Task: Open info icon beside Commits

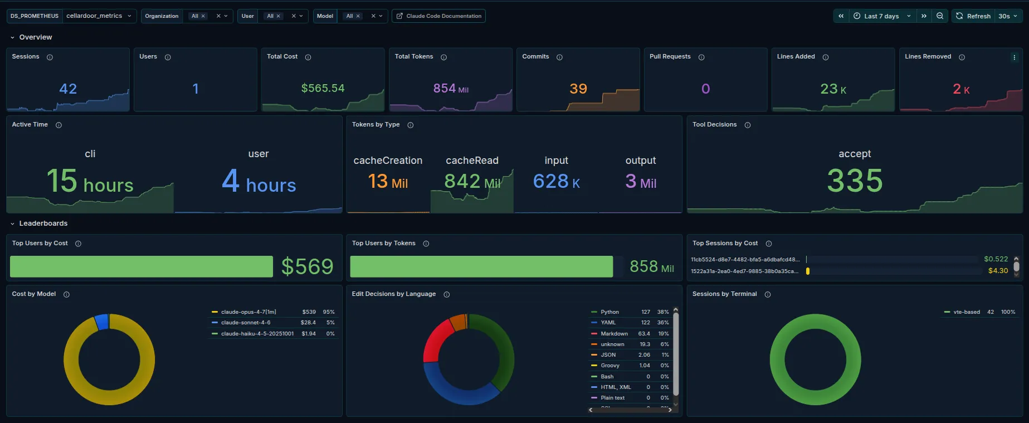Action: [x=559, y=57]
